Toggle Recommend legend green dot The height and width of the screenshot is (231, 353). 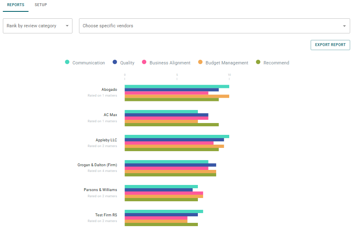click(258, 62)
